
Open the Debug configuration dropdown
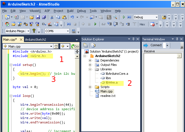coord(157,17)
